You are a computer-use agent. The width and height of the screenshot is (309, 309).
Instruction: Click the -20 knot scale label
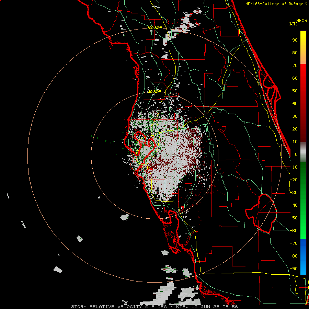click(294, 180)
